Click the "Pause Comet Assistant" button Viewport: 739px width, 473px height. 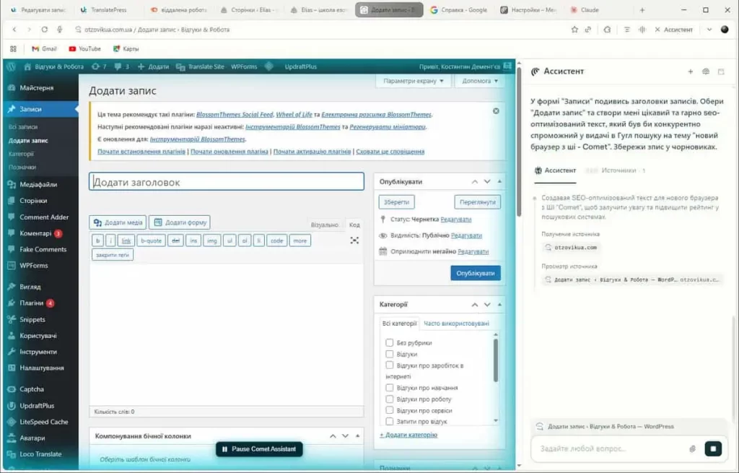259,449
